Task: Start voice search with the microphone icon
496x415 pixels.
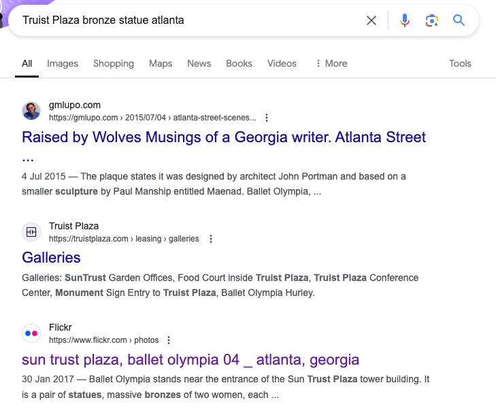Action: (405, 20)
